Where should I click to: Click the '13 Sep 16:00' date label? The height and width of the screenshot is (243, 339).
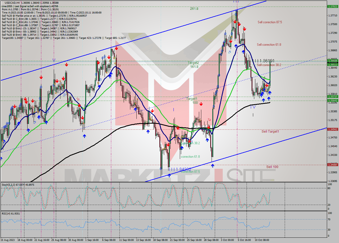pyautogui.click(x=144, y=240)
